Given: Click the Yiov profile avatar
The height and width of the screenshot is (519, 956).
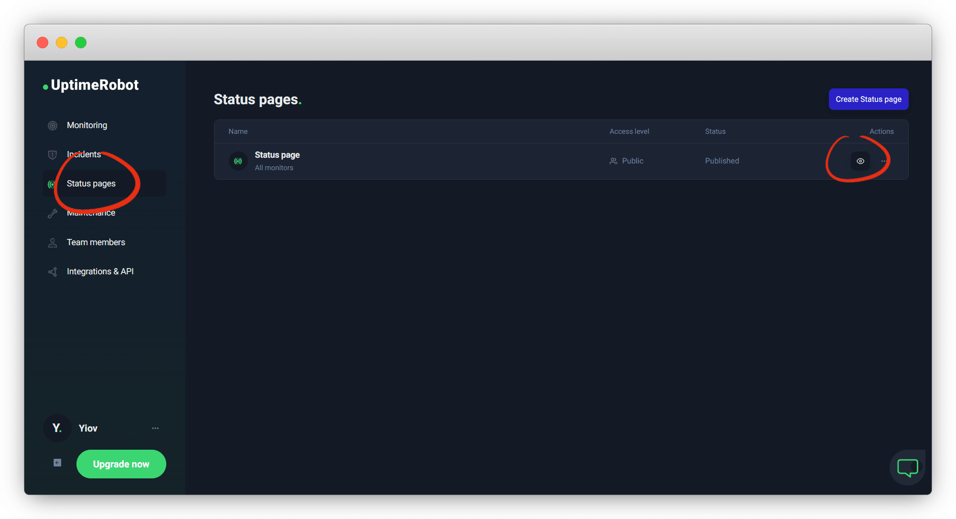Looking at the screenshot, I should click(x=57, y=428).
